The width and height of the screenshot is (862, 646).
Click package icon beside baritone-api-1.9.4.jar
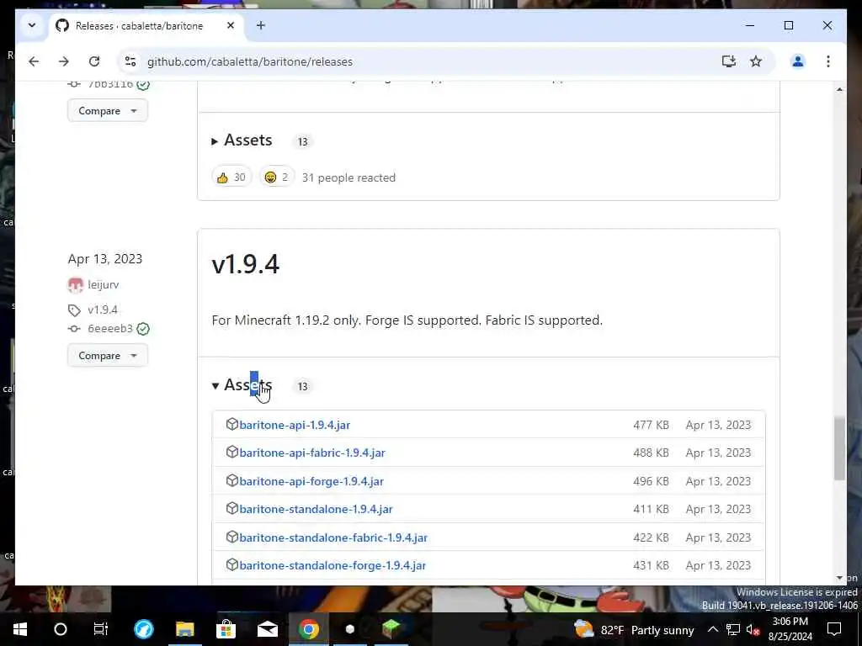[232, 424]
